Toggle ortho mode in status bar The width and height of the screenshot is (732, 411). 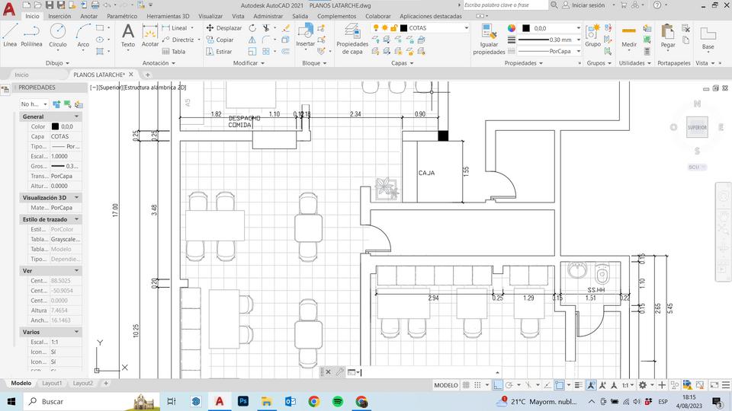pos(498,385)
